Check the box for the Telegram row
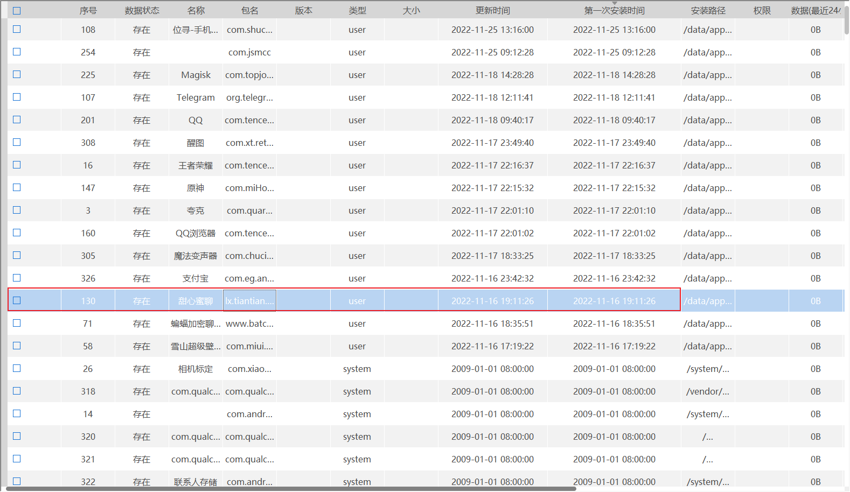 coord(17,97)
